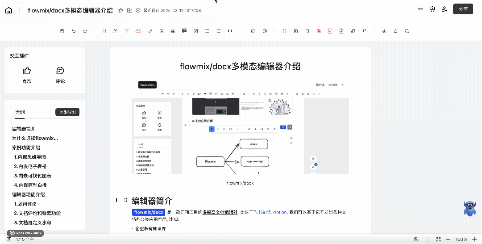
Task: Move document using the folder icon
Action: coord(130,10)
